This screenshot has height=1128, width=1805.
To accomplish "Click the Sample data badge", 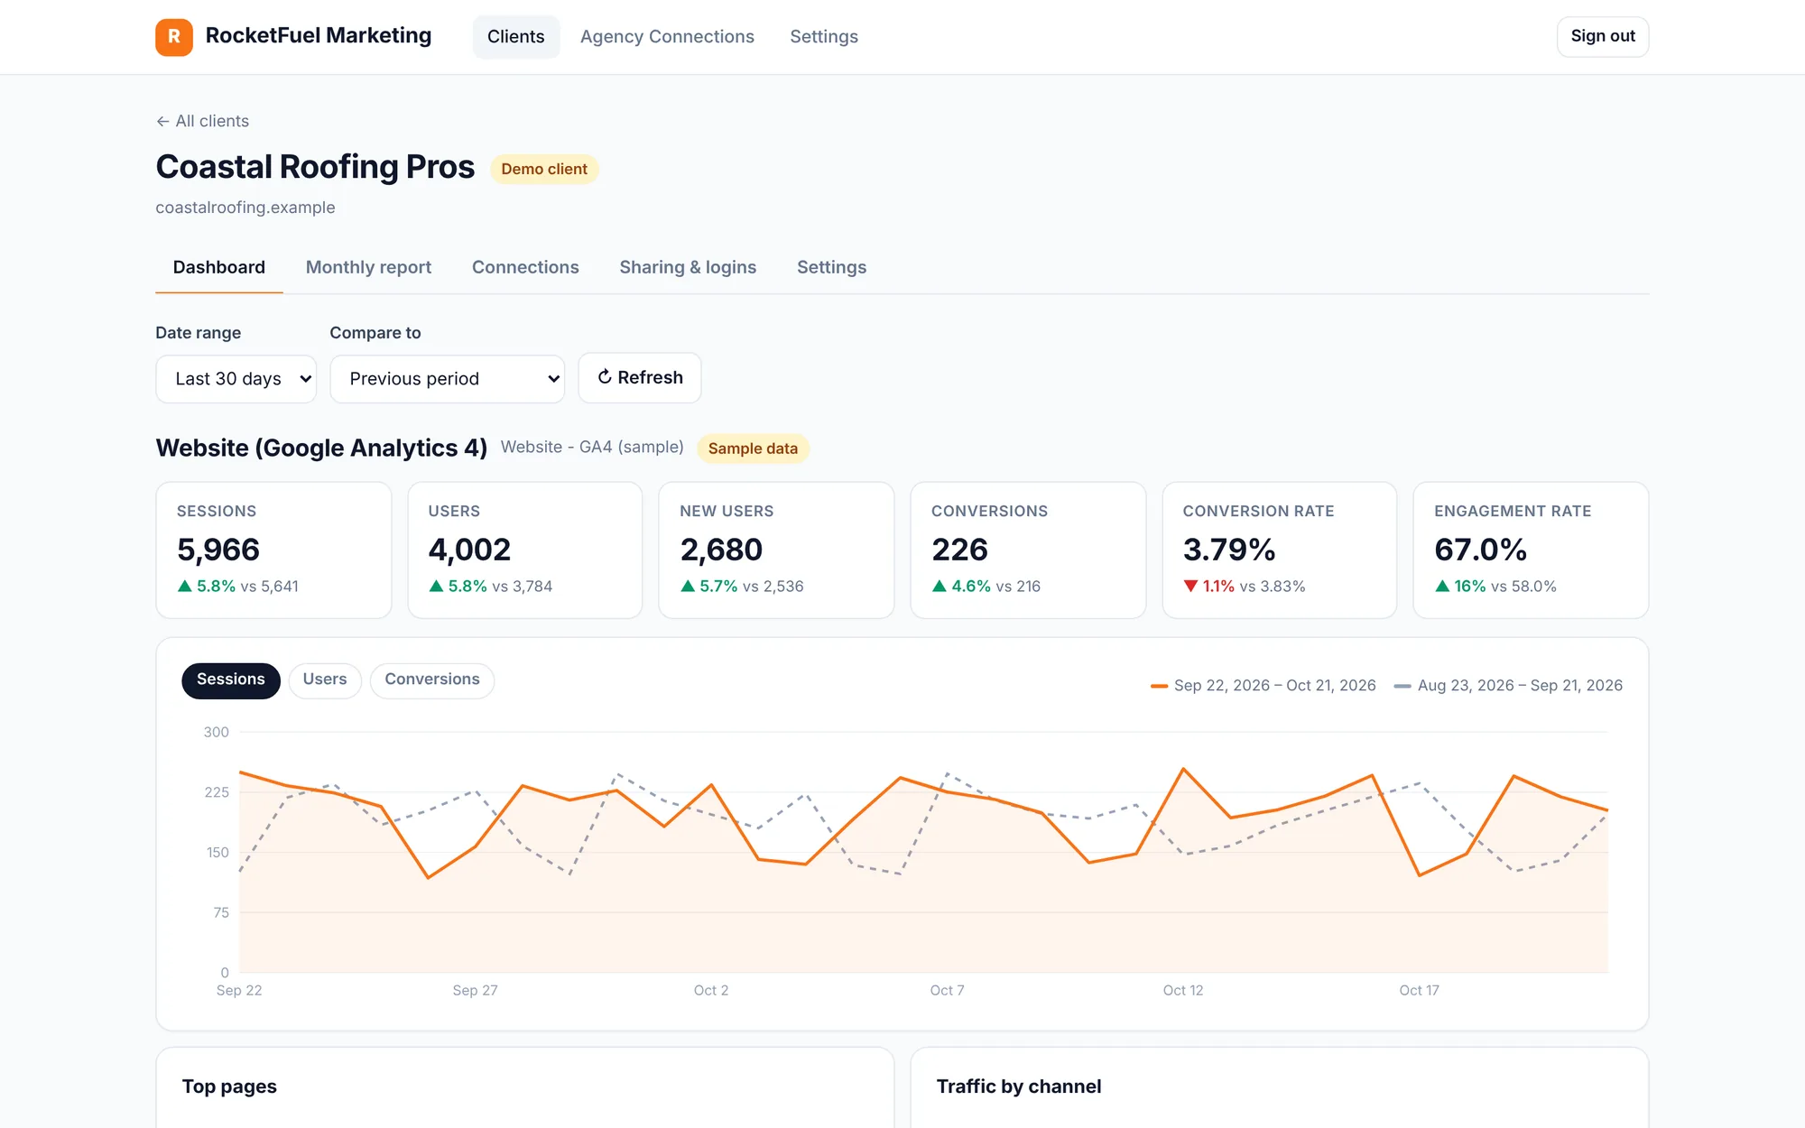I will [753, 448].
